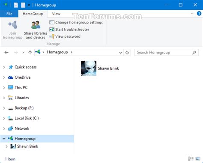Collapse the ribbon with the caret
Screen dimensions: 203x163
(x=192, y=14)
